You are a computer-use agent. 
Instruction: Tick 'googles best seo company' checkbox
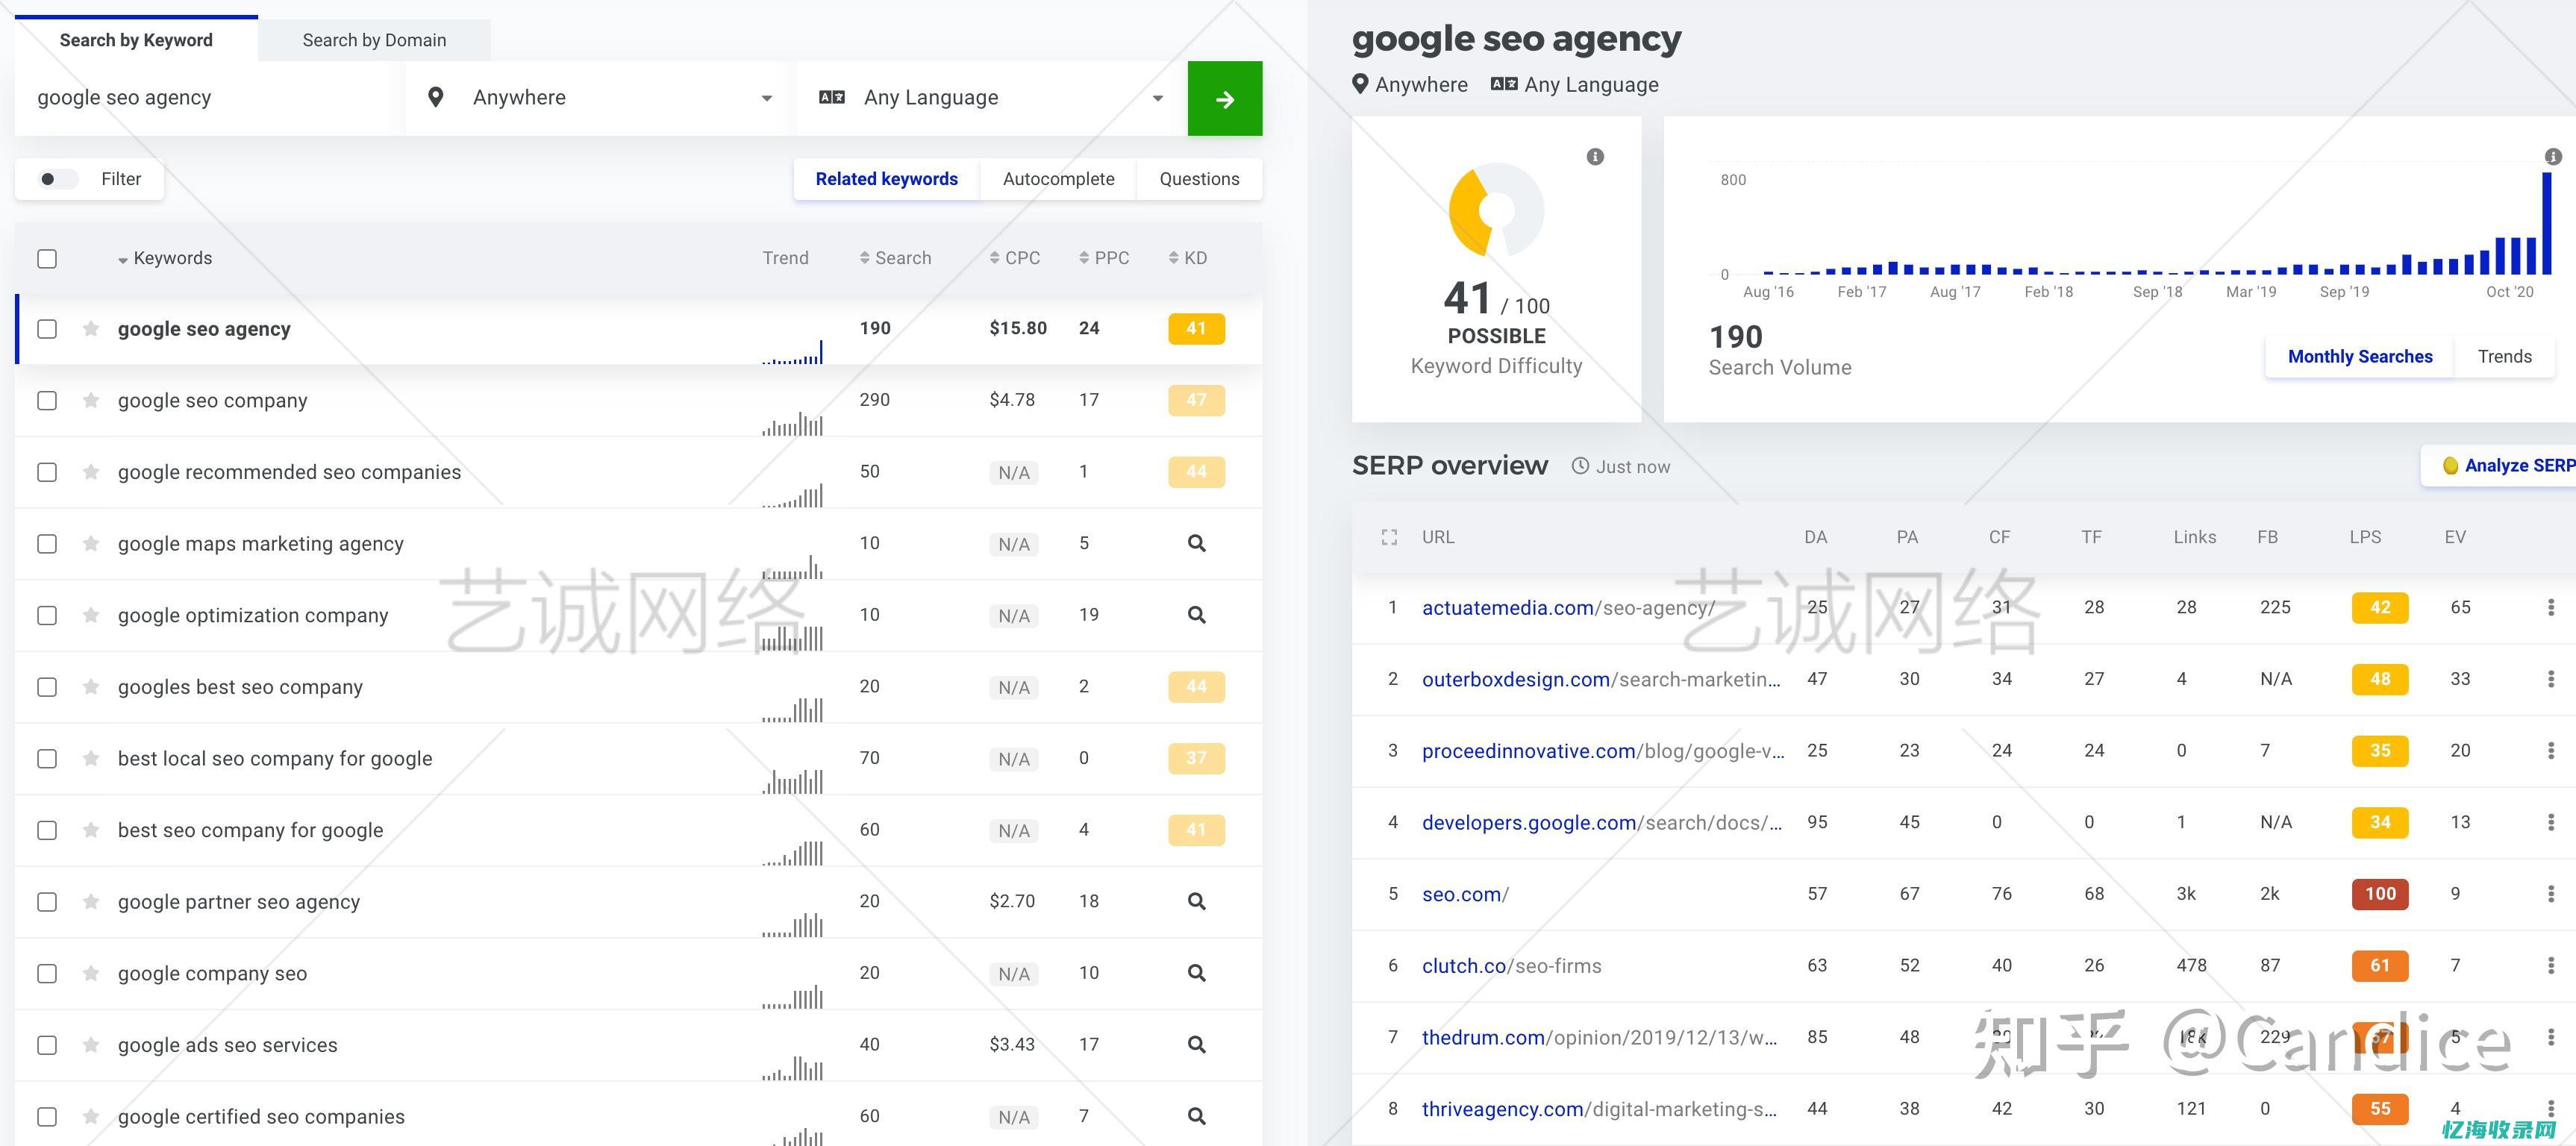47,687
